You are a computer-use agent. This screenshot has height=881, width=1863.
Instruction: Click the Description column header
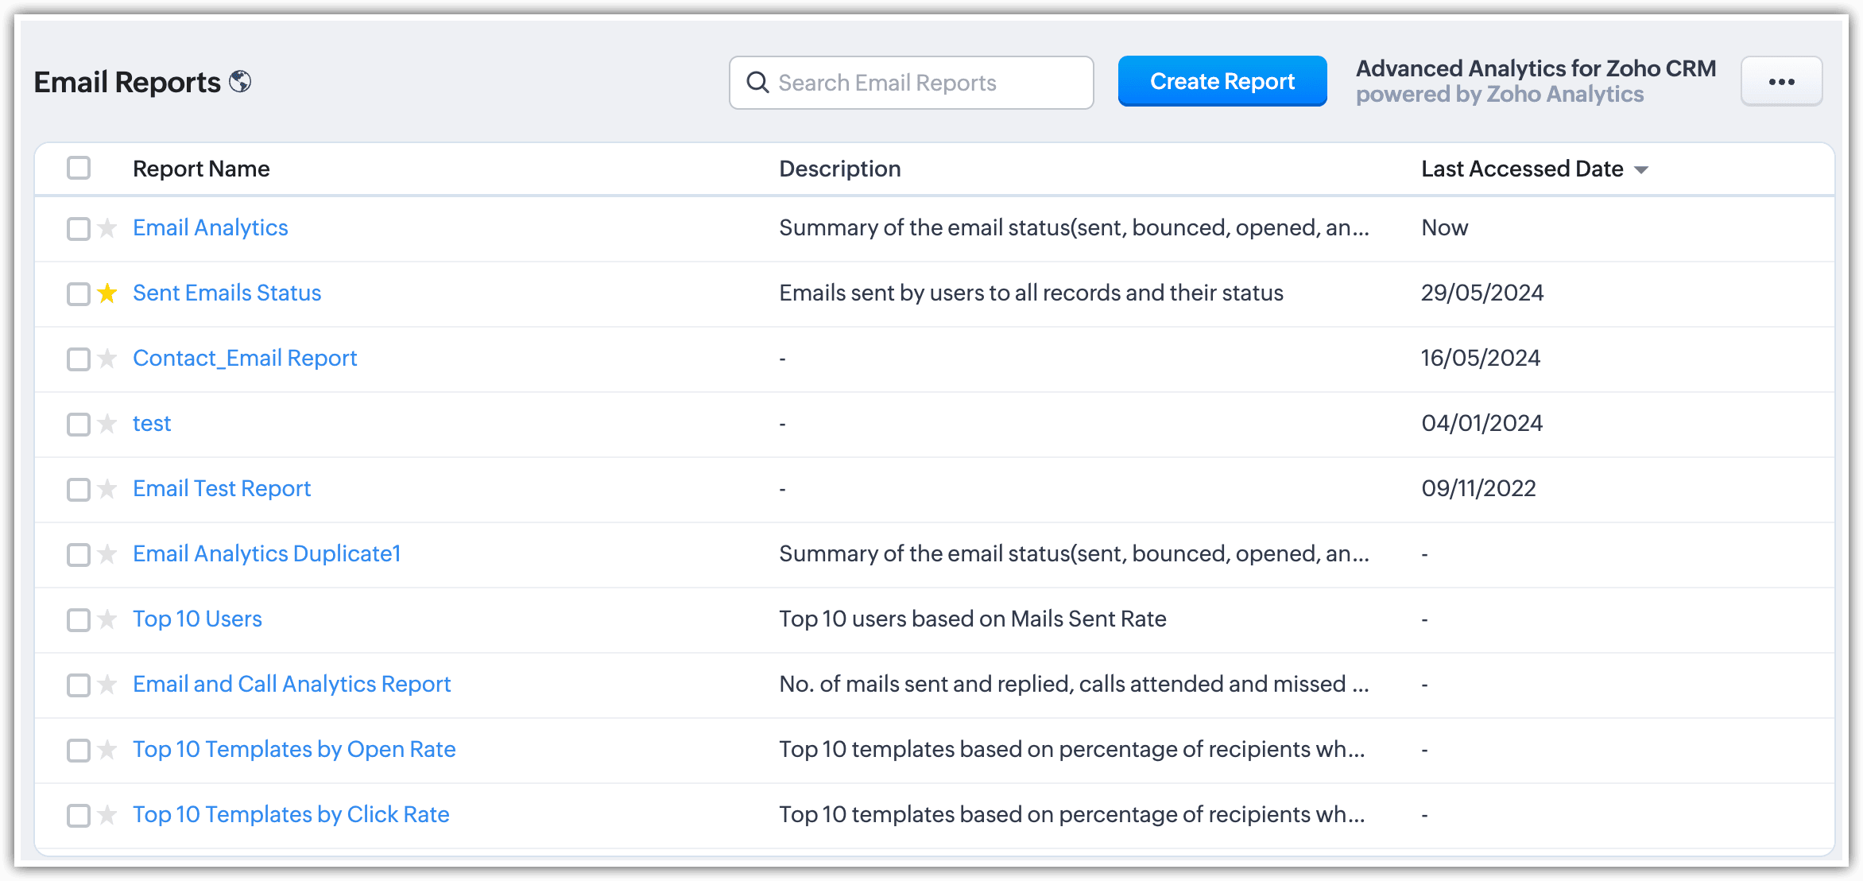tap(839, 169)
